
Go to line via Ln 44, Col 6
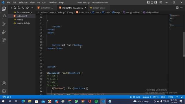click(135, 97)
